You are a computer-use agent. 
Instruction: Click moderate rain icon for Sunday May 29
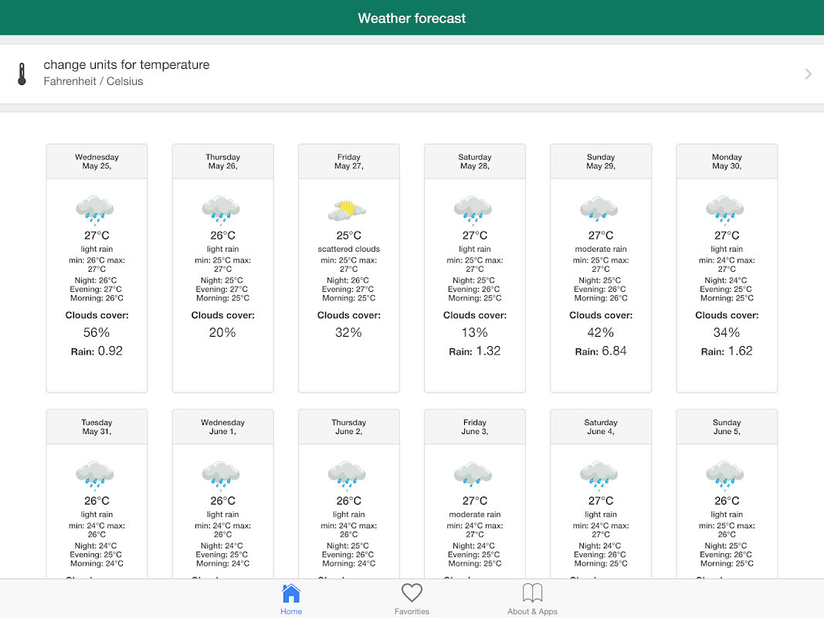(x=599, y=209)
